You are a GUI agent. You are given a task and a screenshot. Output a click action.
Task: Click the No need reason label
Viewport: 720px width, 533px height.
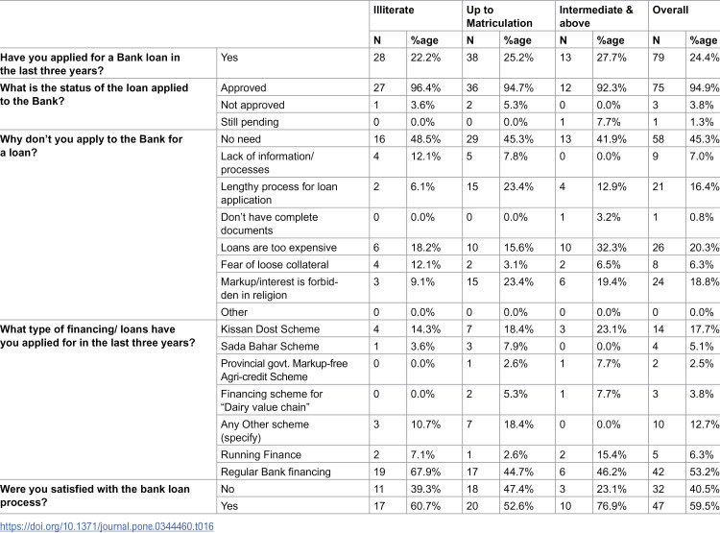coord(241,138)
